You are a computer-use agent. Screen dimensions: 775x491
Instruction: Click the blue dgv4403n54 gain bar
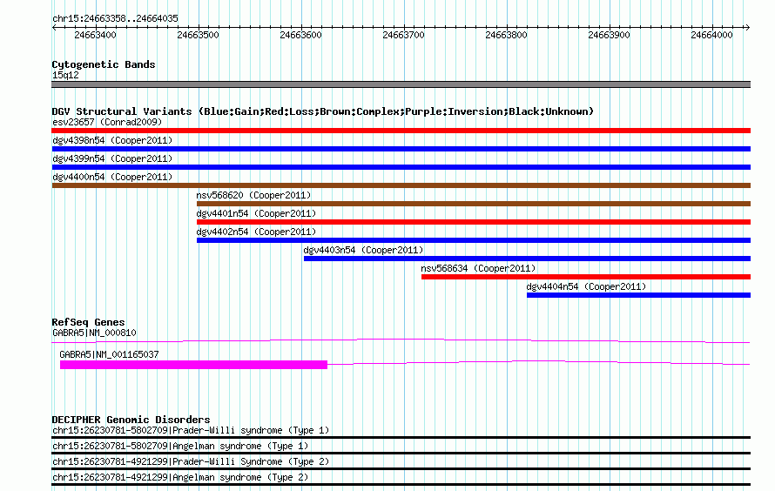pyautogui.click(x=527, y=259)
